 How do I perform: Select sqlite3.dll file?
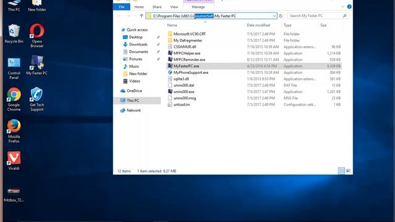254,79
